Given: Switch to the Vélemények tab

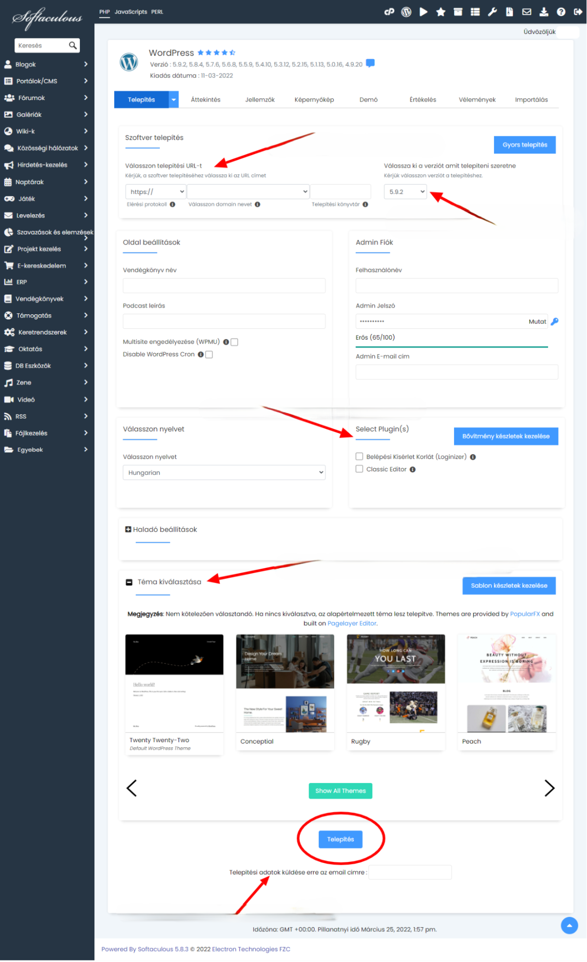Looking at the screenshot, I should (477, 100).
